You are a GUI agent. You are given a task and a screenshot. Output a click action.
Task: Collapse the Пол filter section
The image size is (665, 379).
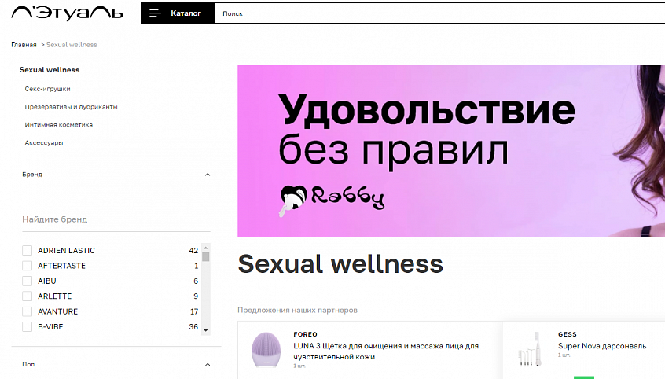pos(208,365)
